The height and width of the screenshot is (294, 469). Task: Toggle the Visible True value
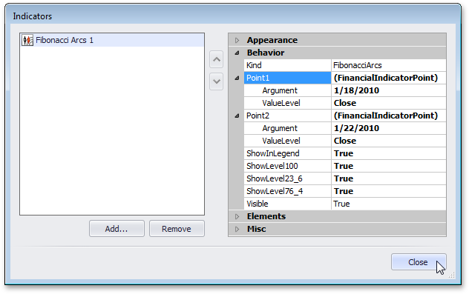[x=389, y=204]
